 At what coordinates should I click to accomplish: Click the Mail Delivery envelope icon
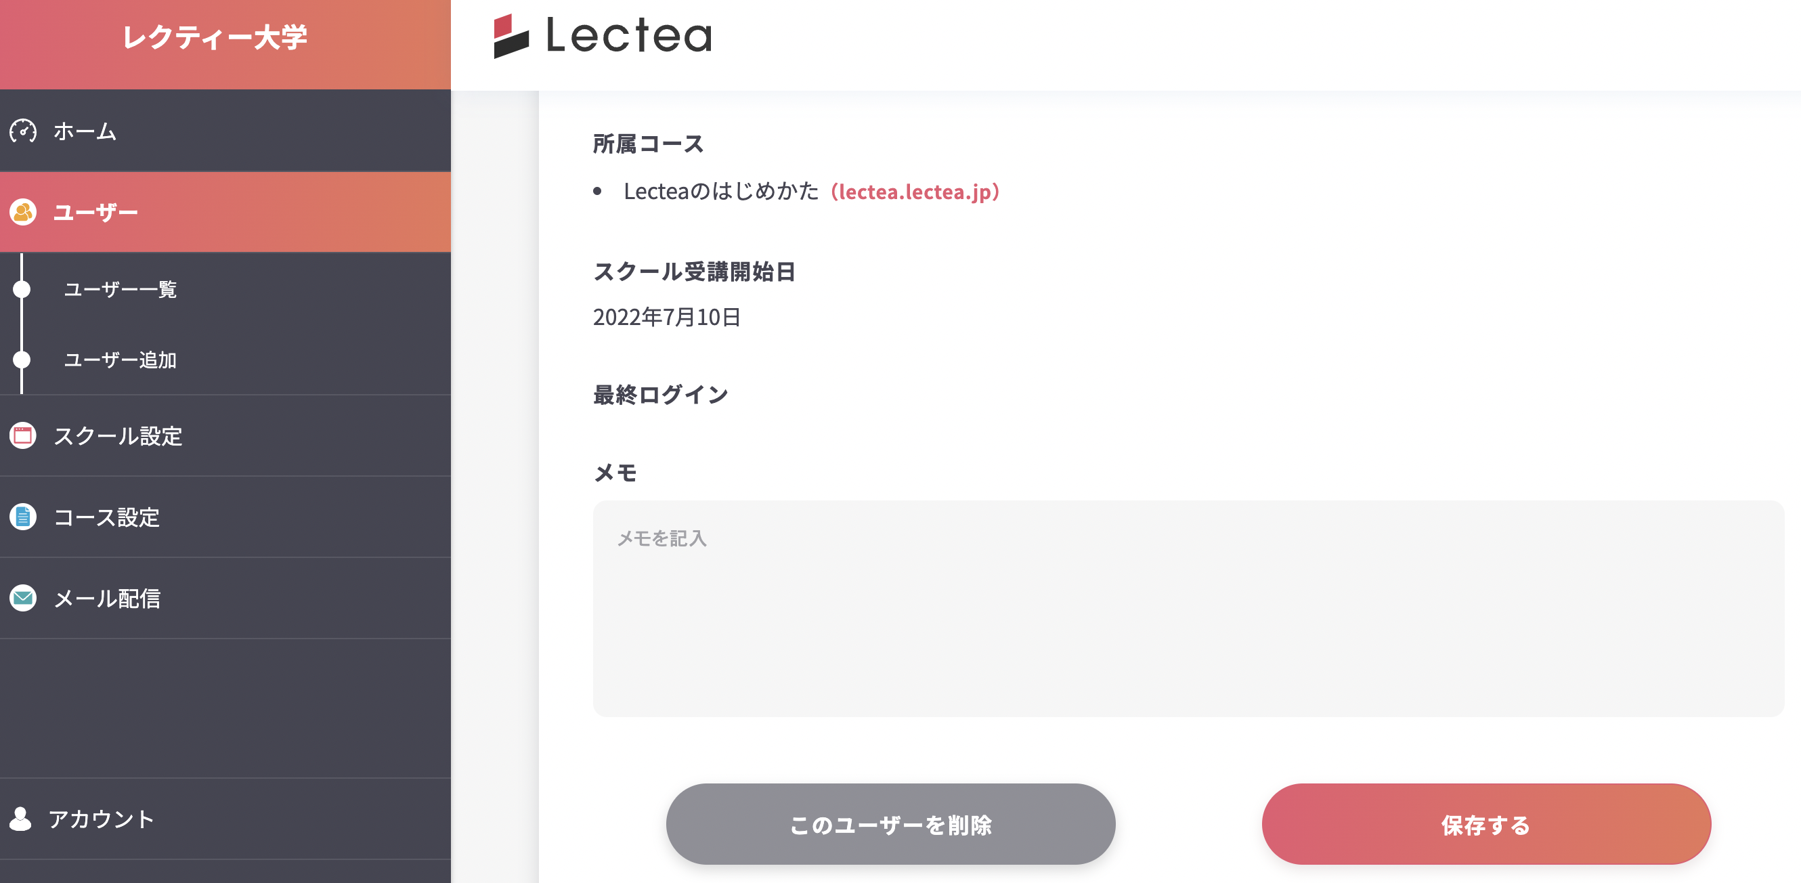click(x=23, y=598)
